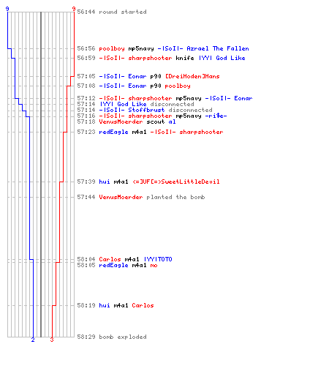Image resolution: width=329 pixels, height=366 pixels.
Task: Select the 58:29 bomb exploded entry
Action: [x=112, y=337]
